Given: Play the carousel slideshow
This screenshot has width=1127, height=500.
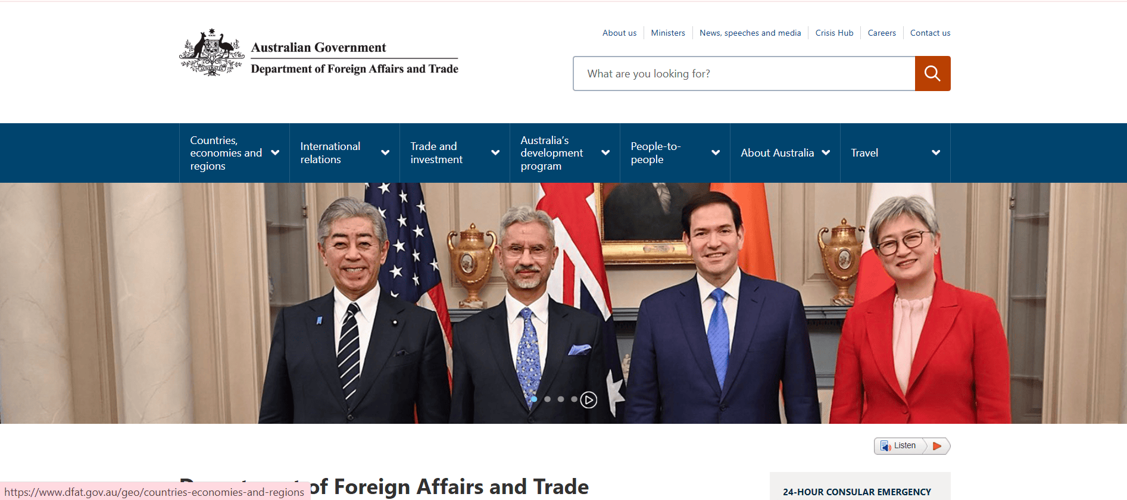Looking at the screenshot, I should [x=588, y=400].
